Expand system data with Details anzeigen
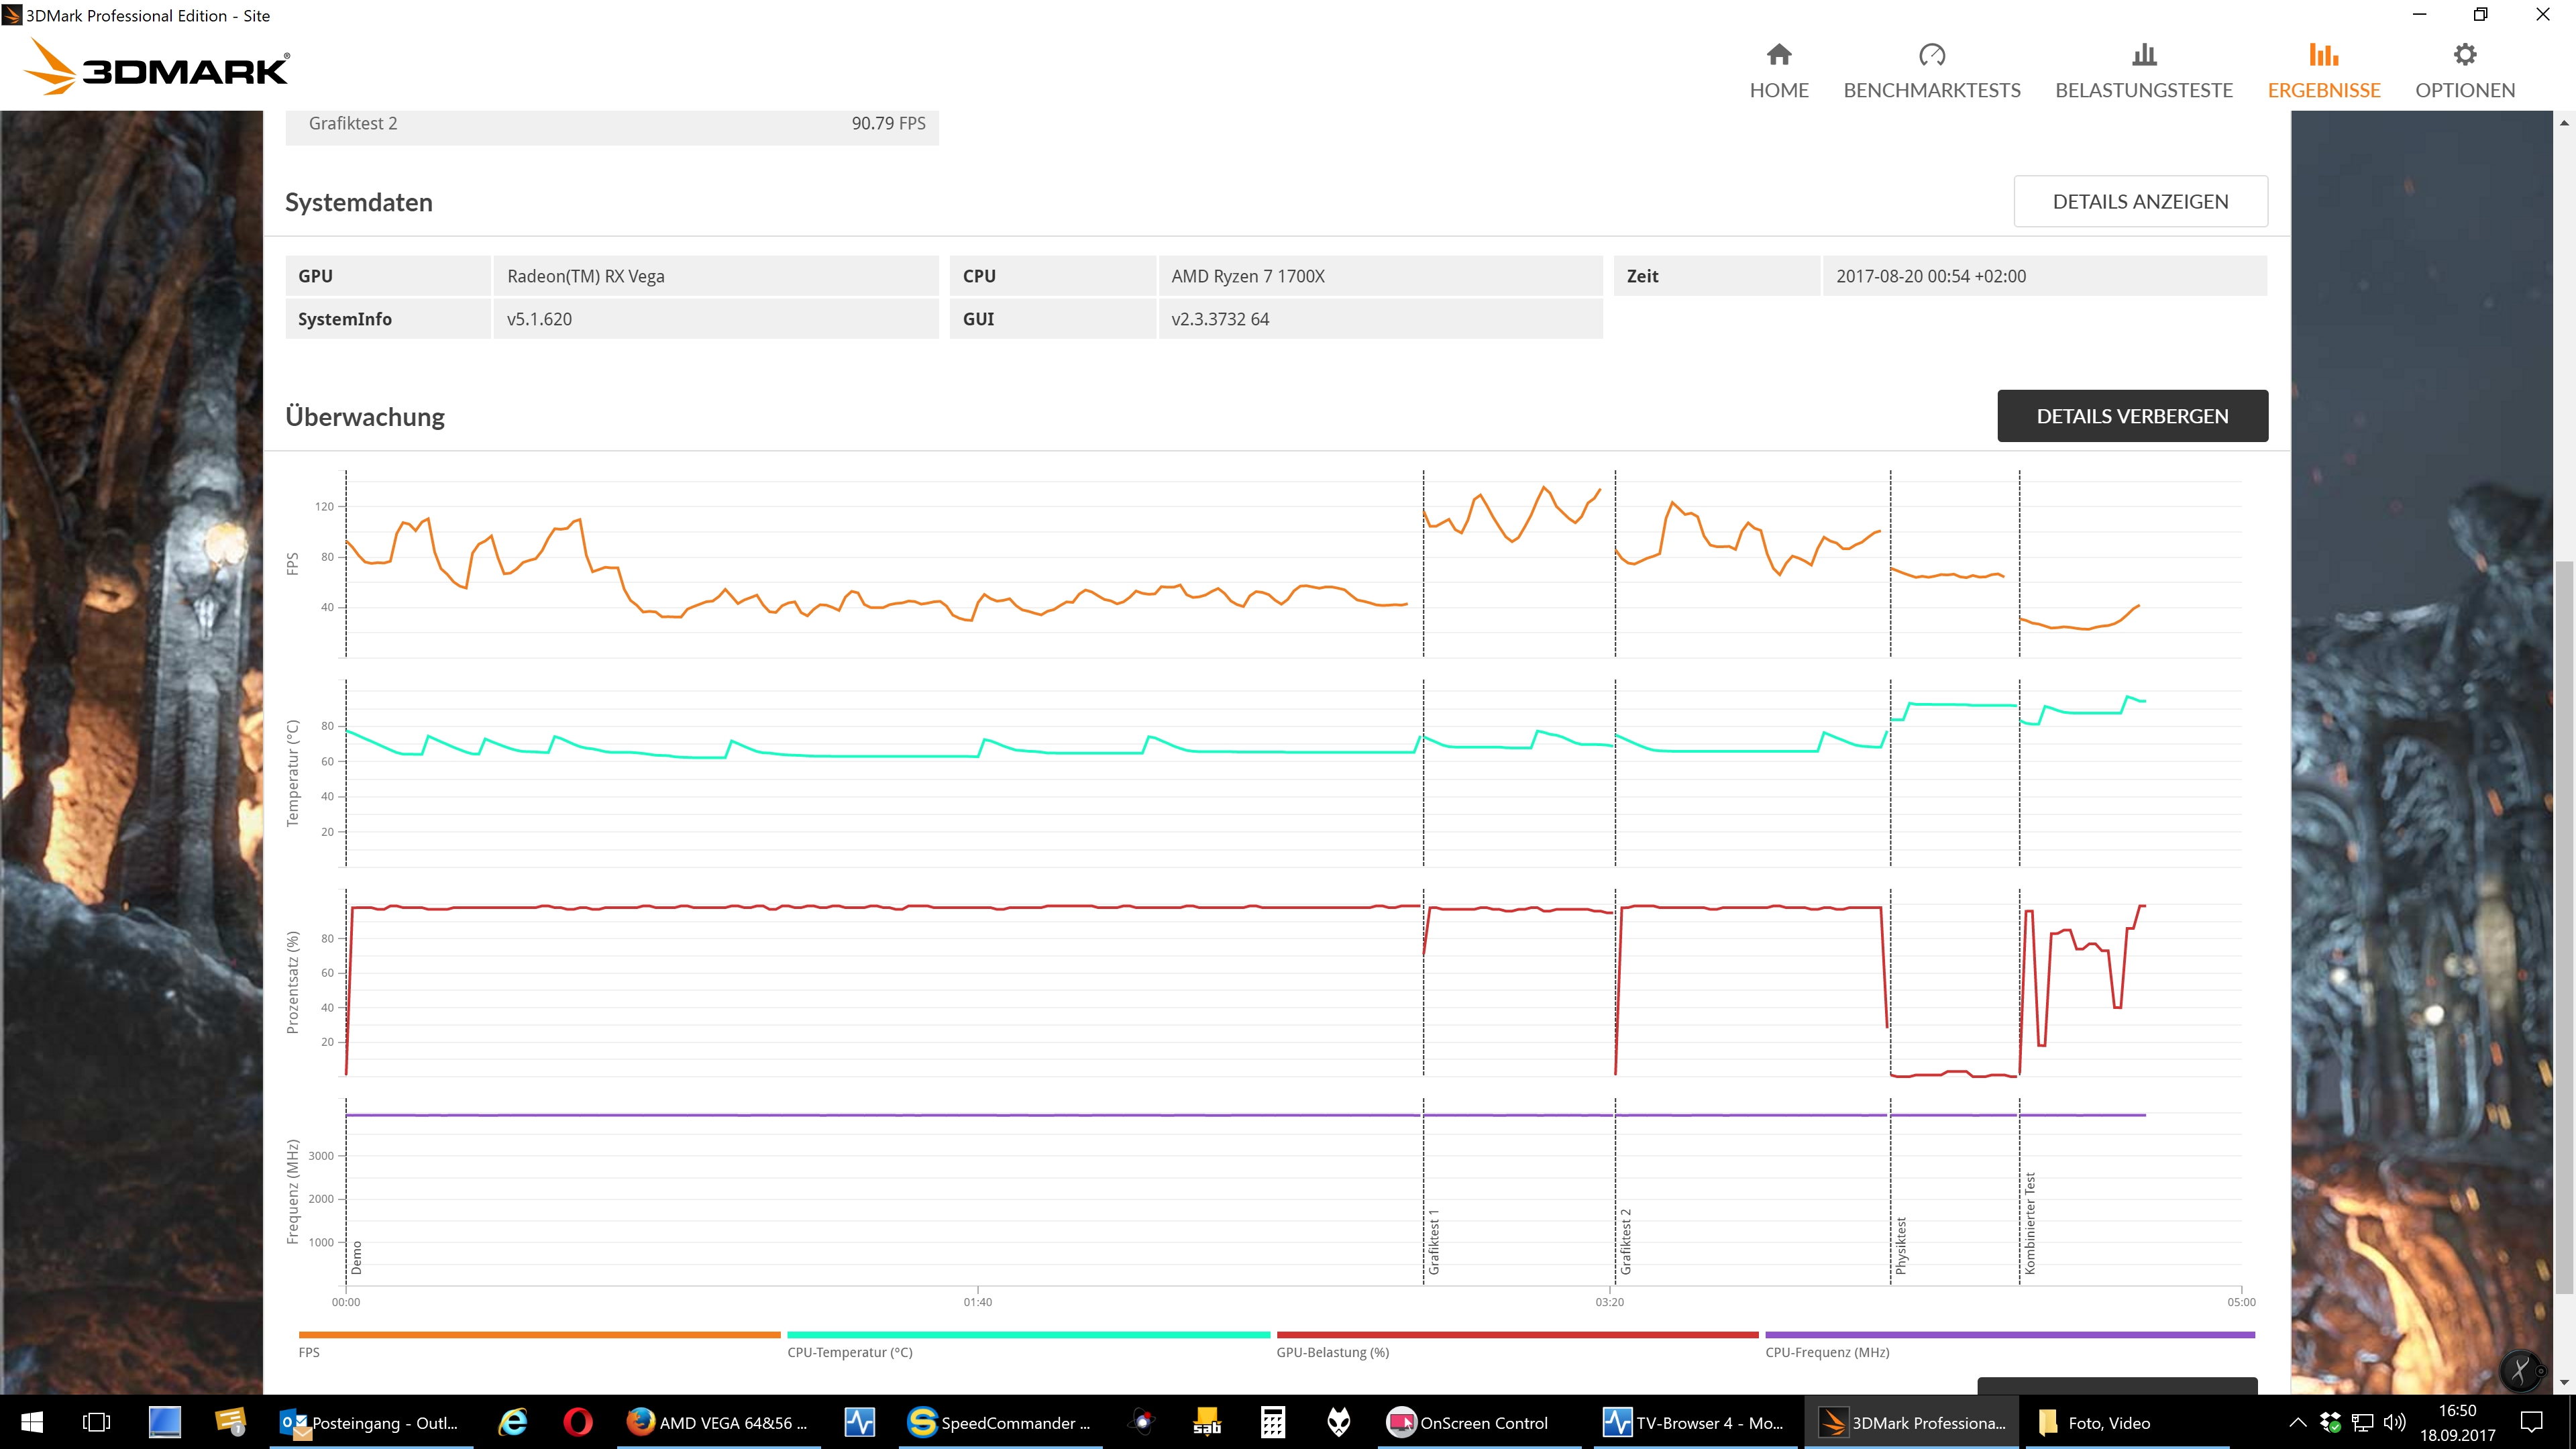The height and width of the screenshot is (1449, 2576). tap(2139, 202)
